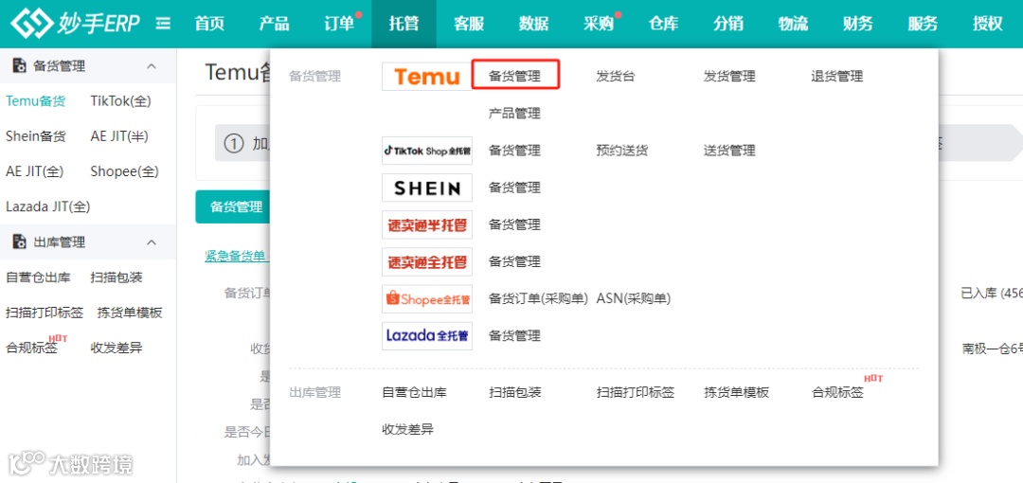Open 拣货单模板 in sidebar
1023x483 pixels.
(129, 313)
